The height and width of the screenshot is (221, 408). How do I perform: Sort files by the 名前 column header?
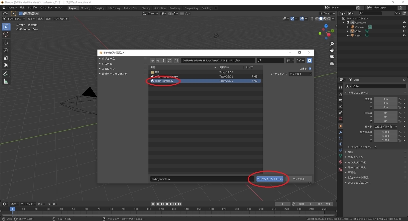point(153,67)
